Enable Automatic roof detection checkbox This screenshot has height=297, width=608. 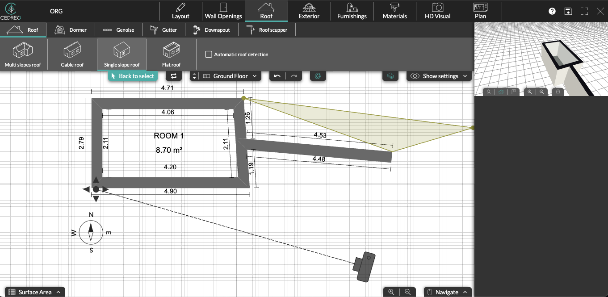208,54
